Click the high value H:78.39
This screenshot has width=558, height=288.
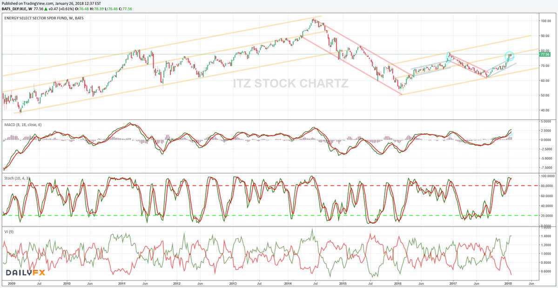[x=98, y=8]
